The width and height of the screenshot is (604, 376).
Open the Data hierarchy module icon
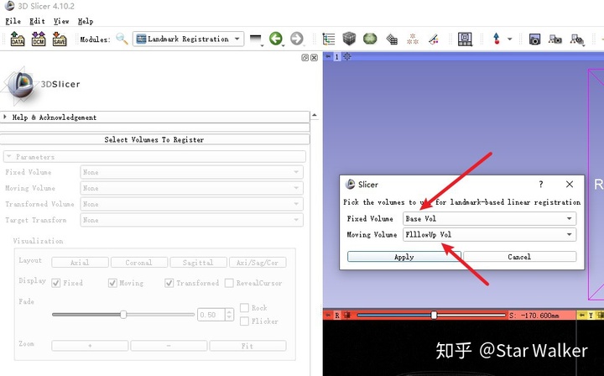pyautogui.click(x=329, y=39)
